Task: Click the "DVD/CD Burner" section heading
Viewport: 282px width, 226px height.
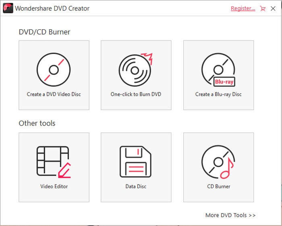Action: [44, 32]
